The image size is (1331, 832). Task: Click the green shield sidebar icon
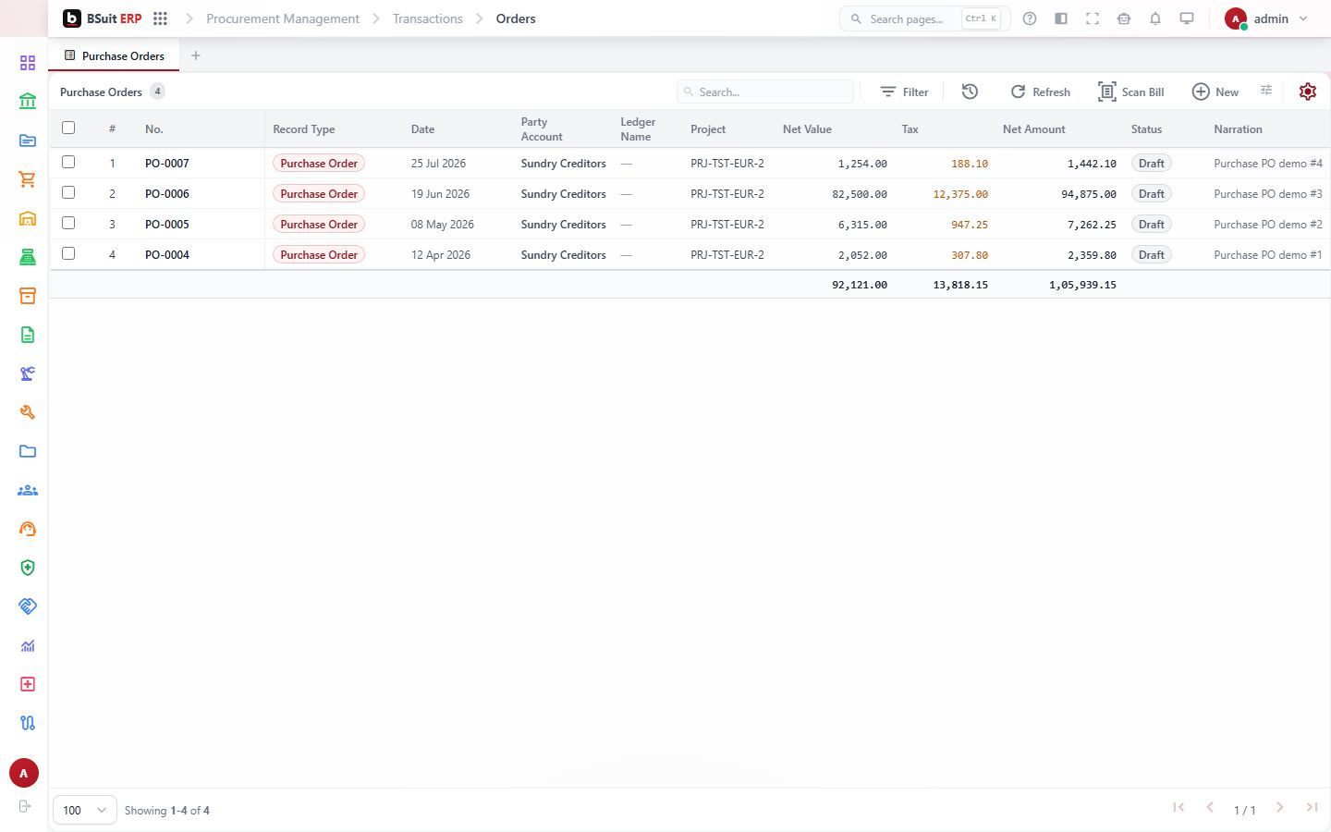point(28,568)
